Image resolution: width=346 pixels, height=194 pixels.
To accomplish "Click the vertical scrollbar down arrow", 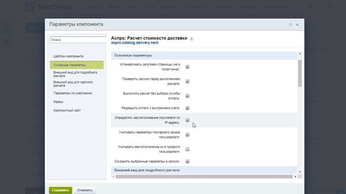I will (300, 172).
